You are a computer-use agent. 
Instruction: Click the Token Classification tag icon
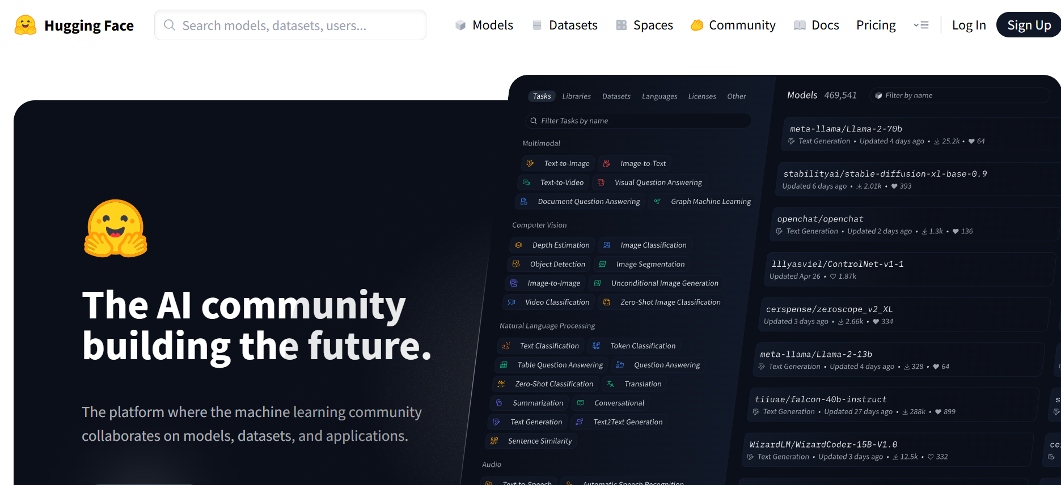point(597,346)
